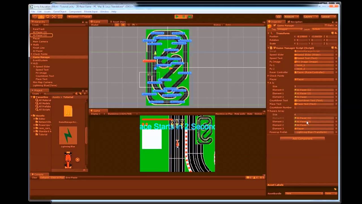Click the Pause button
Image resolution: width=362 pixels, height=204 pixels.
(x=184, y=17)
